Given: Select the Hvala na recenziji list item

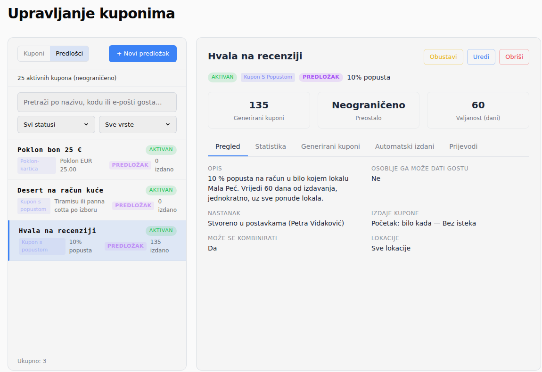Looking at the screenshot, I should (x=97, y=241).
